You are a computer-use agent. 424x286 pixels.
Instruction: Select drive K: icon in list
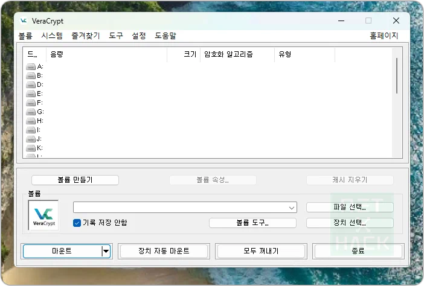pos(31,148)
